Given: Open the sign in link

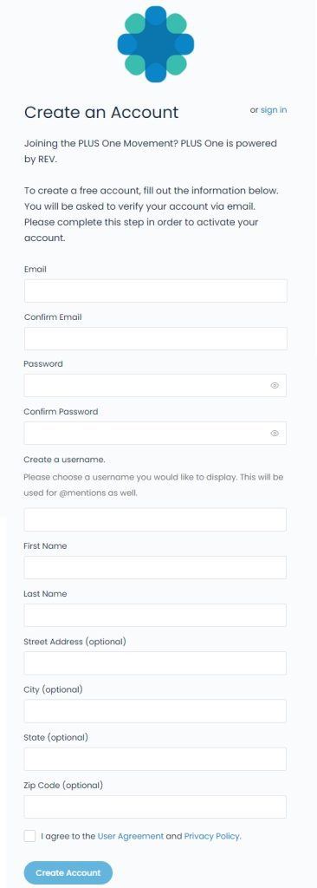Looking at the screenshot, I should (274, 110).
